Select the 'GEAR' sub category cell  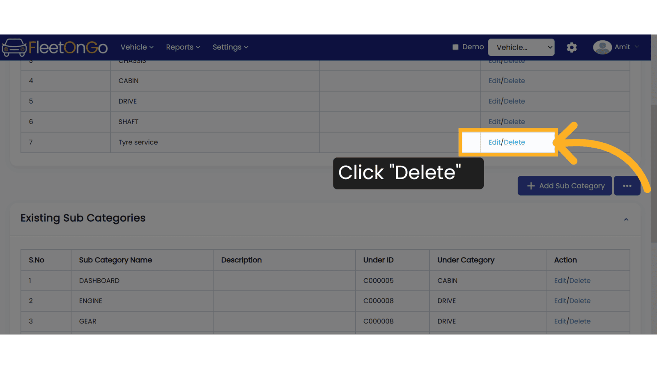pos(142,321)
